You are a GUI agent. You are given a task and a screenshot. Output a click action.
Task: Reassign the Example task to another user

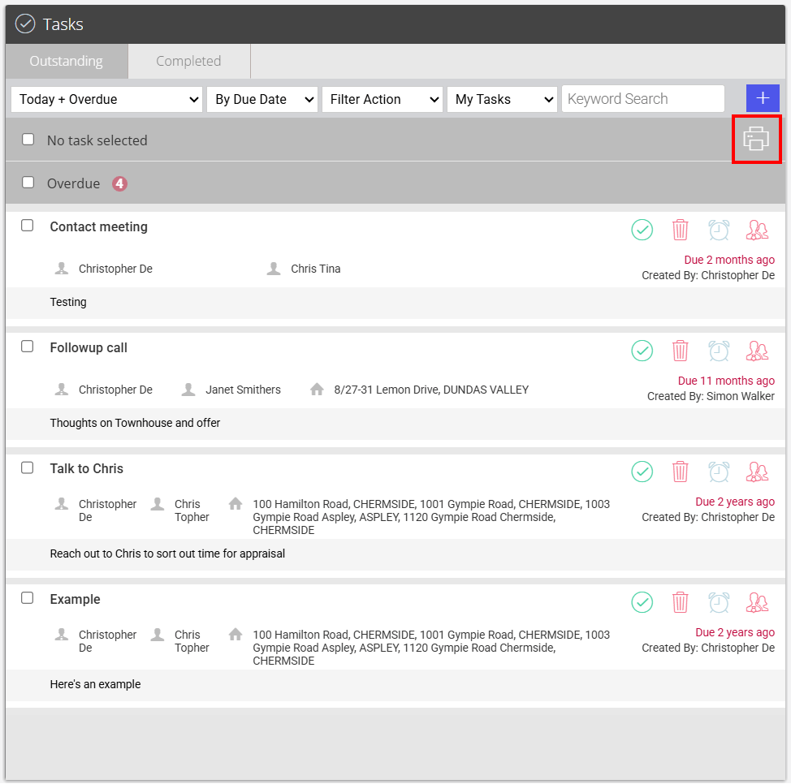[757, 602]
